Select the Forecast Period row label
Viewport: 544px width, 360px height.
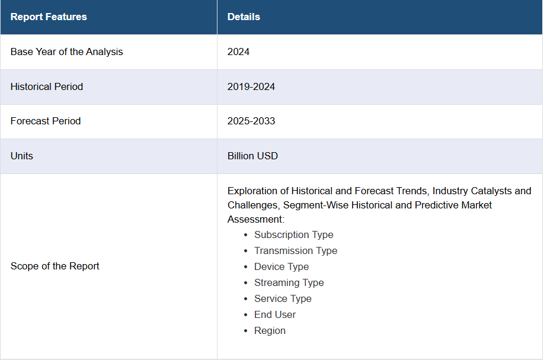46,121
